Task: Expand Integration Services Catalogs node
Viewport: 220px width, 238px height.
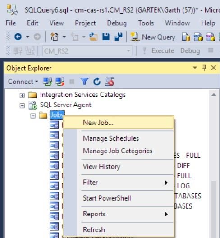Action: point(22,95)
